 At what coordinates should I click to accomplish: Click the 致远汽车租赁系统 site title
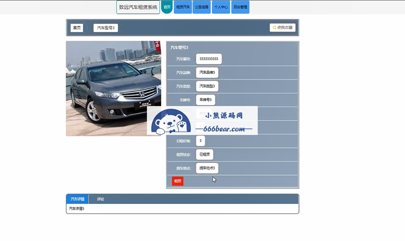point(138,7)
